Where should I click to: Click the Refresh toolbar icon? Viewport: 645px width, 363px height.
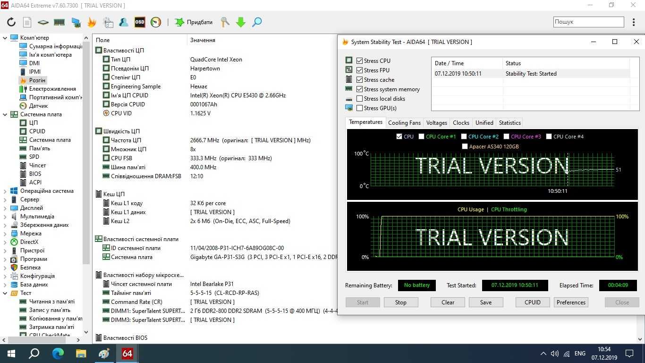(x=11, y=22)
